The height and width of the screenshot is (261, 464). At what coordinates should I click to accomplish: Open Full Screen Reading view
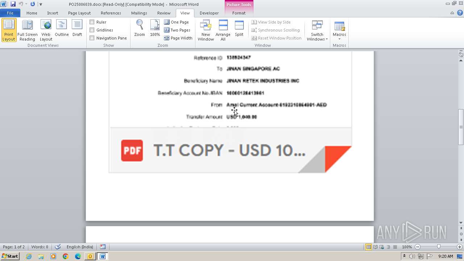click(x=27, y=30)
